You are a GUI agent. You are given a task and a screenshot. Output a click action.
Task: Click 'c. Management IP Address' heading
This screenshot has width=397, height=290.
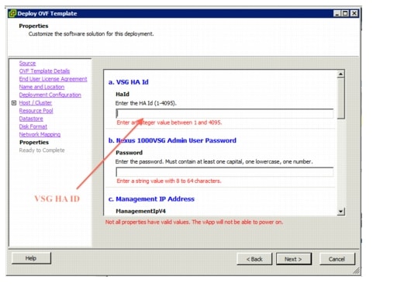point(151,199)
